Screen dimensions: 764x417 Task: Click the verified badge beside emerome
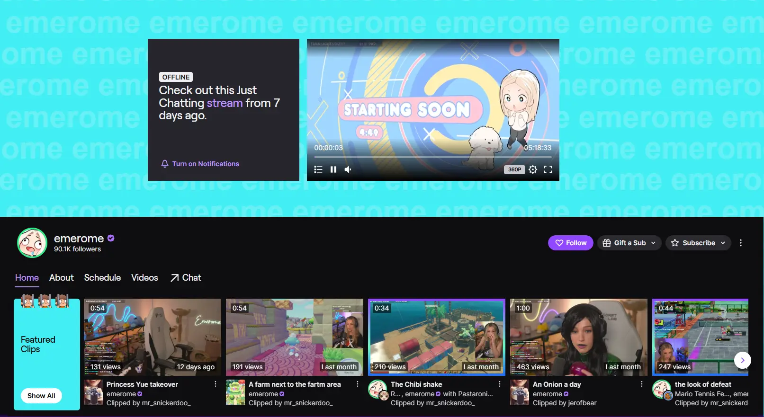tap(111, 238)
